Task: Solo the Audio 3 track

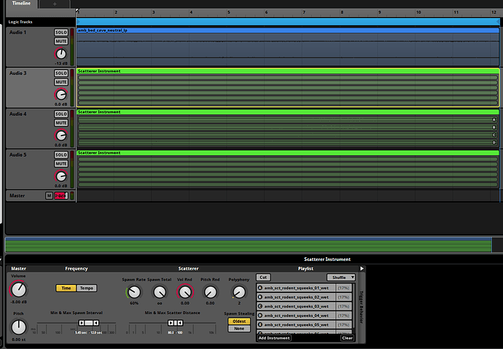Action: (61, 73)
